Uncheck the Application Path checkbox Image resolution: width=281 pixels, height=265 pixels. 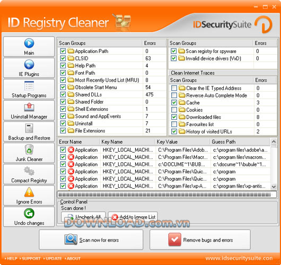tap(63, 51)
